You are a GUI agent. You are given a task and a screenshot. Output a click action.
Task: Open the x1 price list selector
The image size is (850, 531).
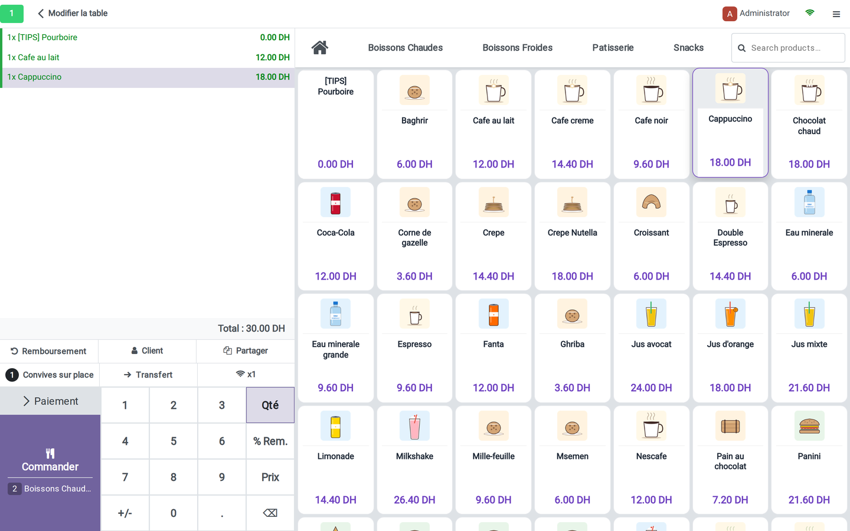pos(246,374)
